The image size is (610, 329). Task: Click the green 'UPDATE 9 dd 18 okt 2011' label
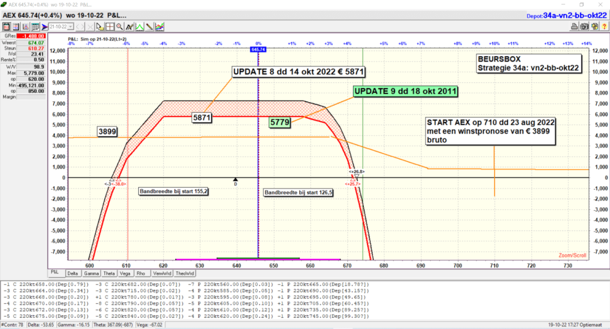[405, 91]
